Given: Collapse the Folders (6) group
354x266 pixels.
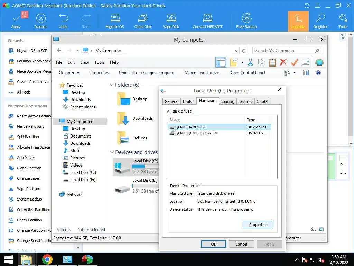Looking at the screenshot, I should click(112, 85).
